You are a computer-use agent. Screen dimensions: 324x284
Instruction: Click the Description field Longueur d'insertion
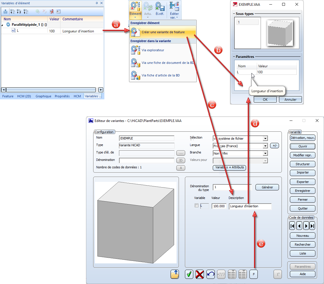pos(250,206)
